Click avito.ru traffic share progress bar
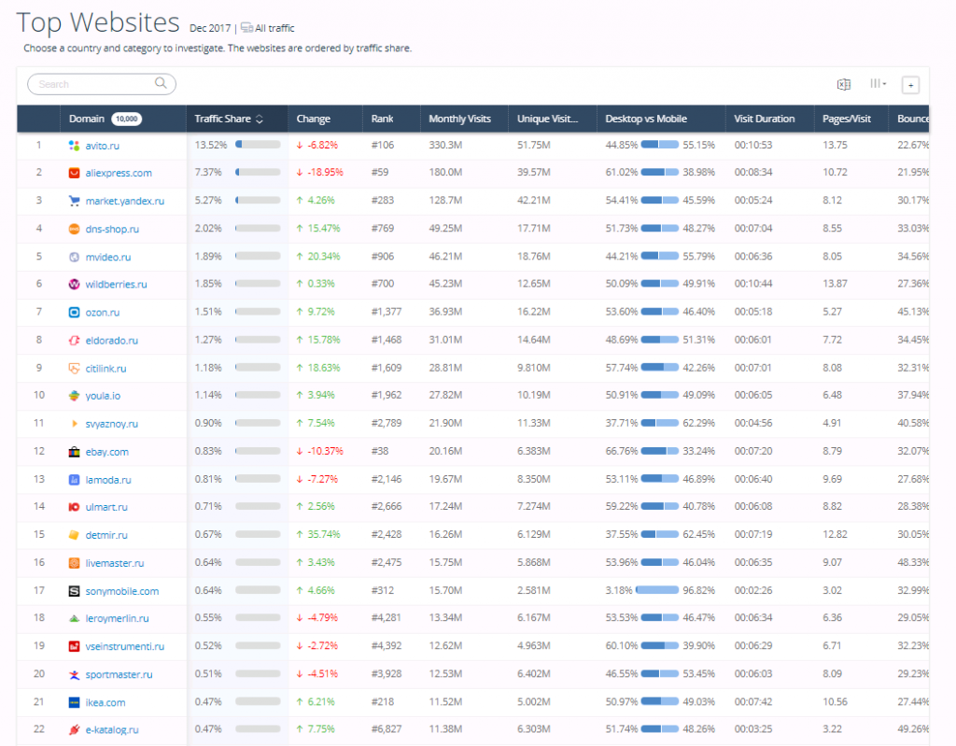This screenshot has height=746, width=956. point(258,145)
